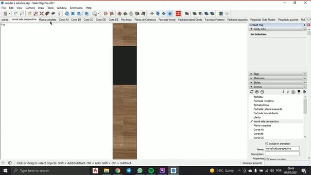
Task: Click the Zoom Extents icon
Action: (41, 14)
